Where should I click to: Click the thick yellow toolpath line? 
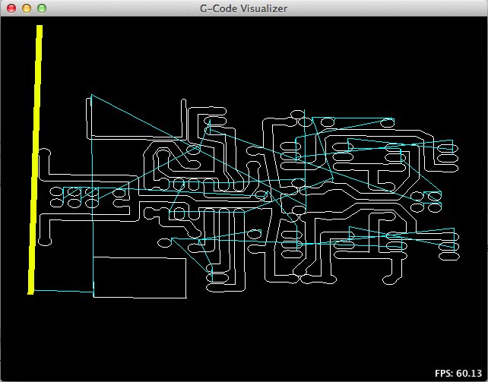(x=36, y=159)
